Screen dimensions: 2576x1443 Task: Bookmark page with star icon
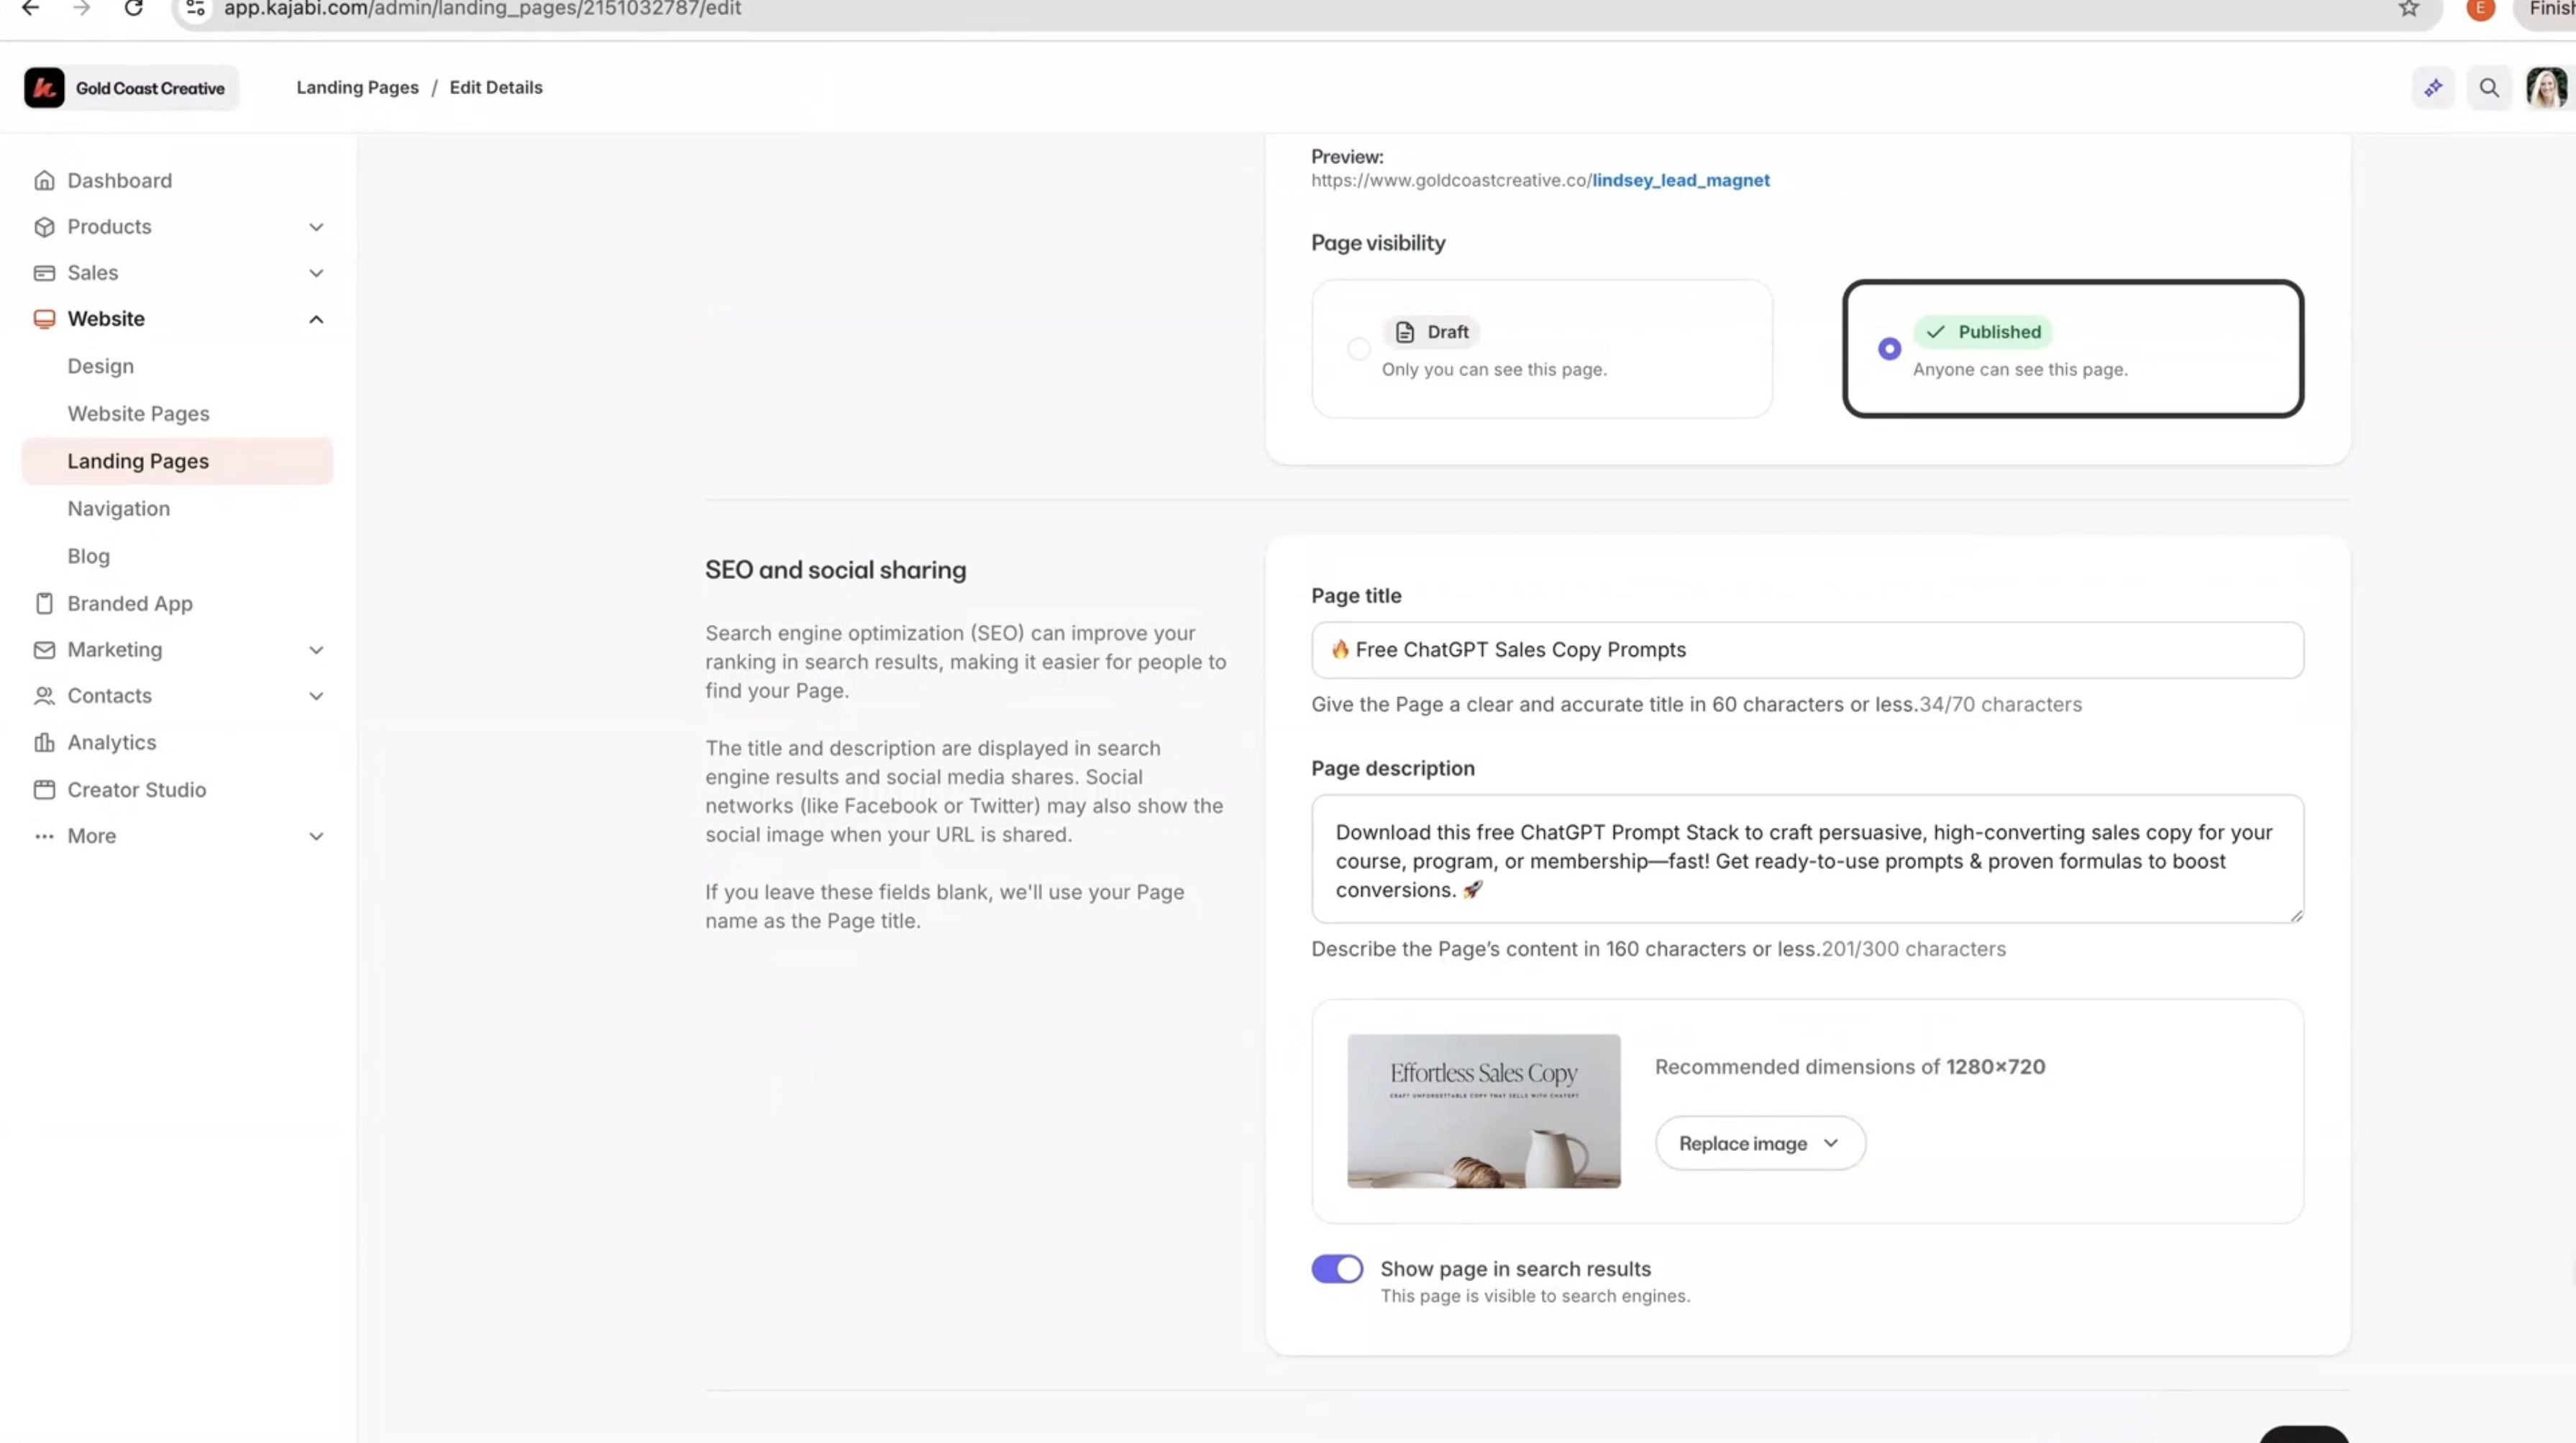coord(2409,9)
